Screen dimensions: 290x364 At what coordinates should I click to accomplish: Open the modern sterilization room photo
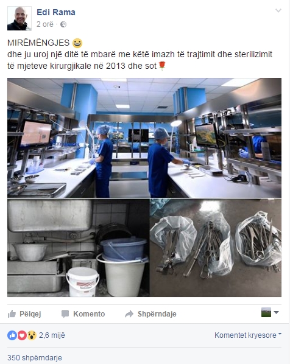tap(144, 138)
